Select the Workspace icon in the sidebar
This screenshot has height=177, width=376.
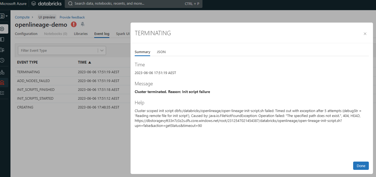click(4, 39)
